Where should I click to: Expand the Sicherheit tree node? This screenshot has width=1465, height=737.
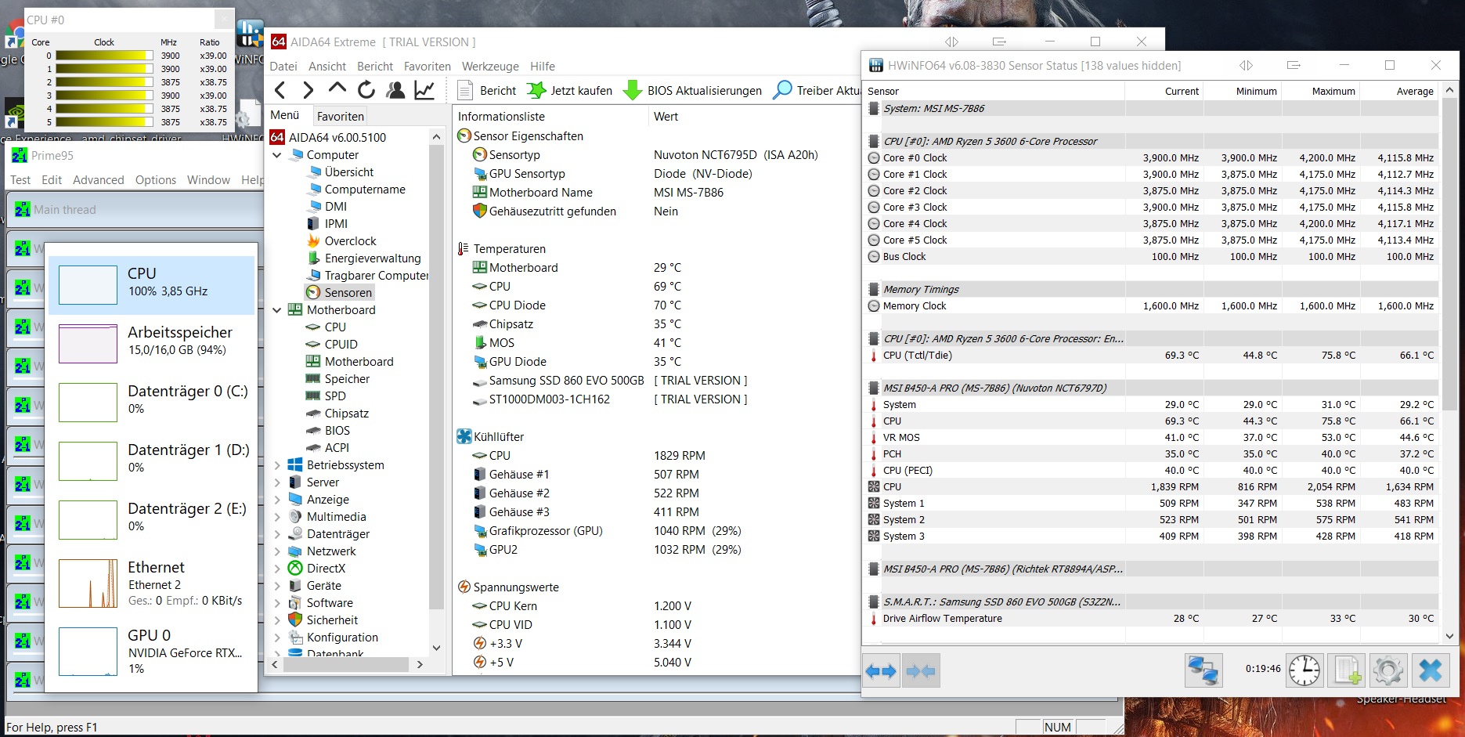(x=277, y=620)
